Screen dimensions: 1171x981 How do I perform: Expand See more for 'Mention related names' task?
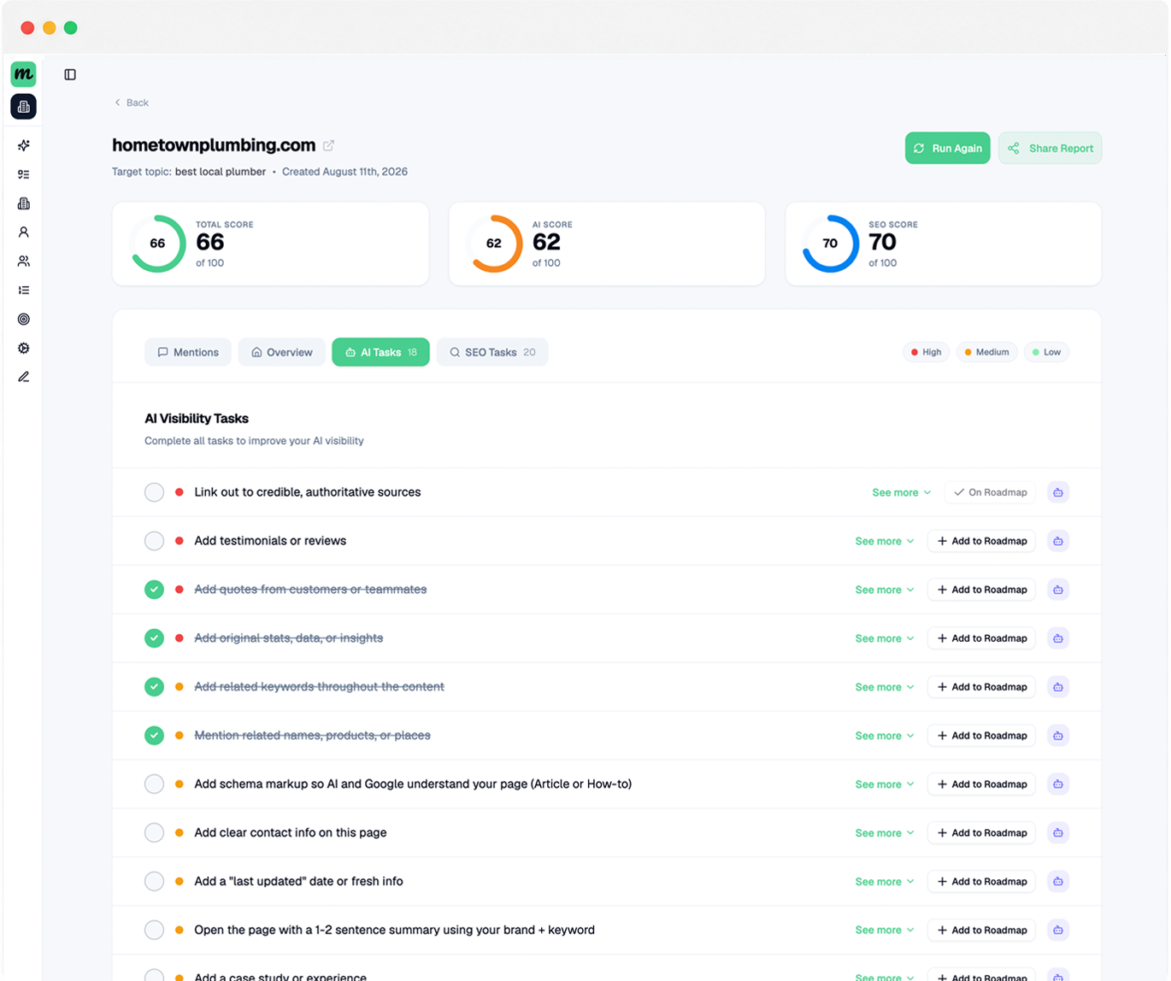[x=885, y=737]
